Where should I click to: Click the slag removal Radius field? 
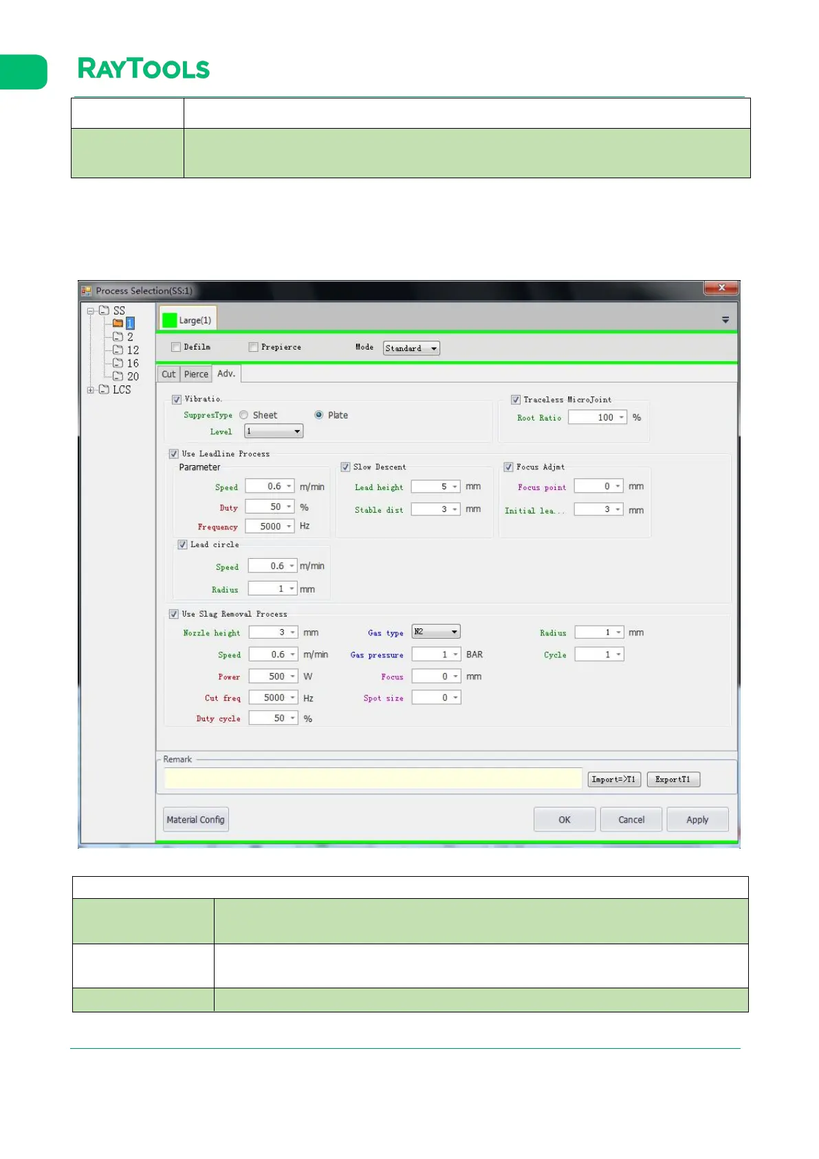[600, 632]
